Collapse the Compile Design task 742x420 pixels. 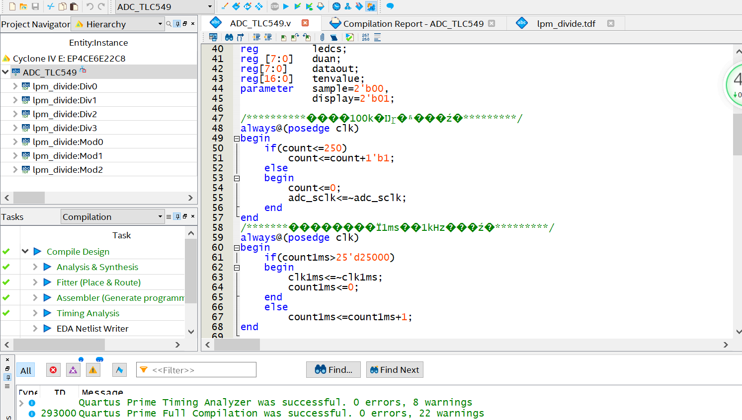click(x=25, y=251)
